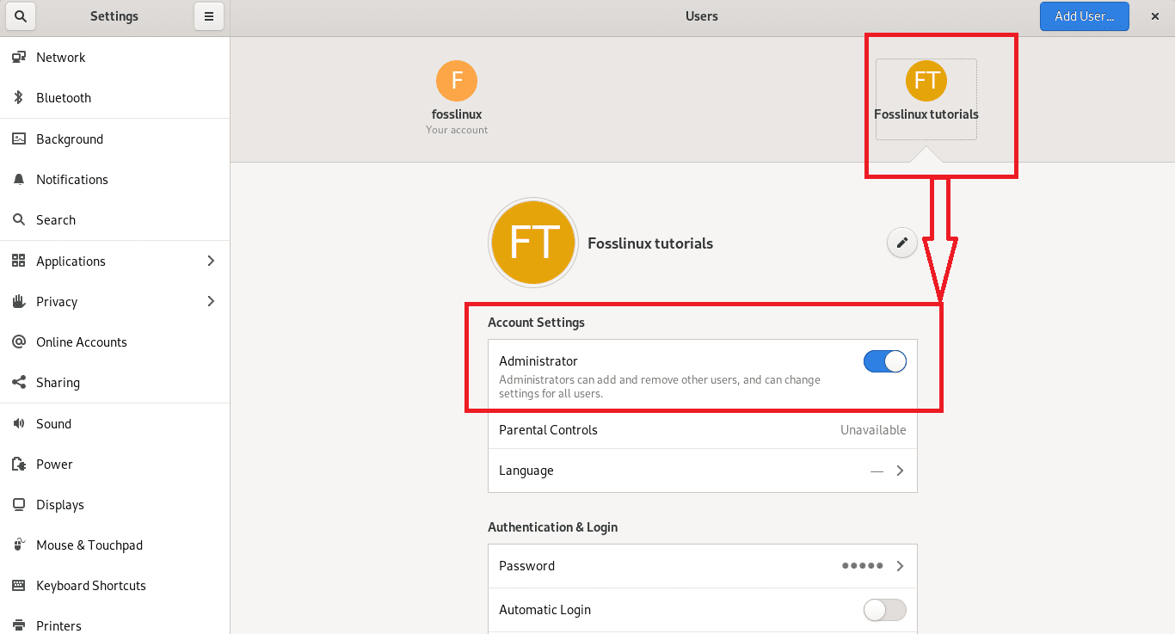Select the Network panel in the sidebar
Screen dimensions: 1175x634
pyautogui.click(x=60, y=57)
